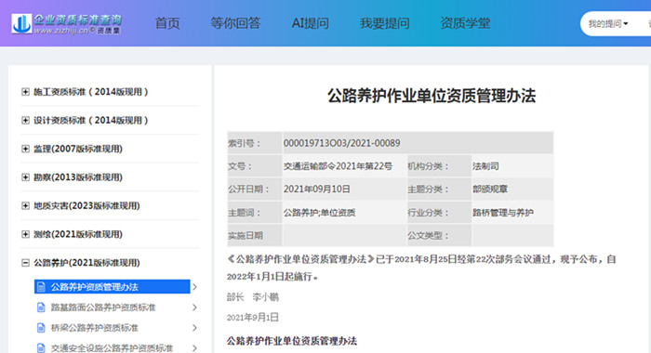
Task: Click the signature line 部长 李小鹏
Action: [x=252, y=297]
